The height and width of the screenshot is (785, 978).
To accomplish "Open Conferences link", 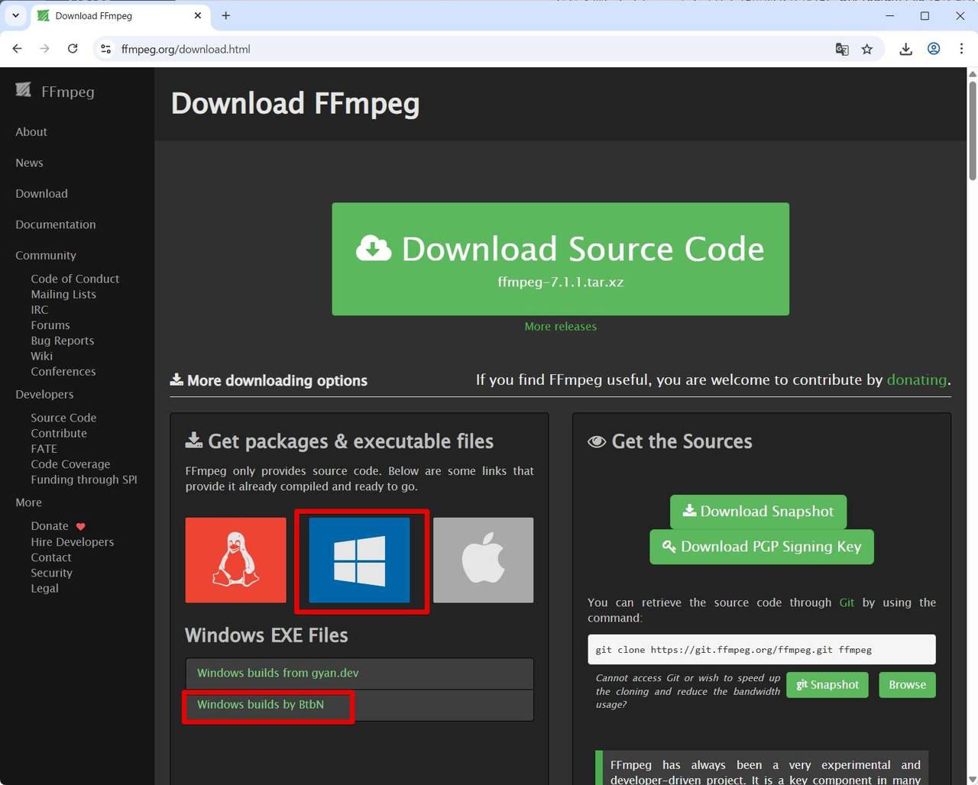I will point(63,372).
